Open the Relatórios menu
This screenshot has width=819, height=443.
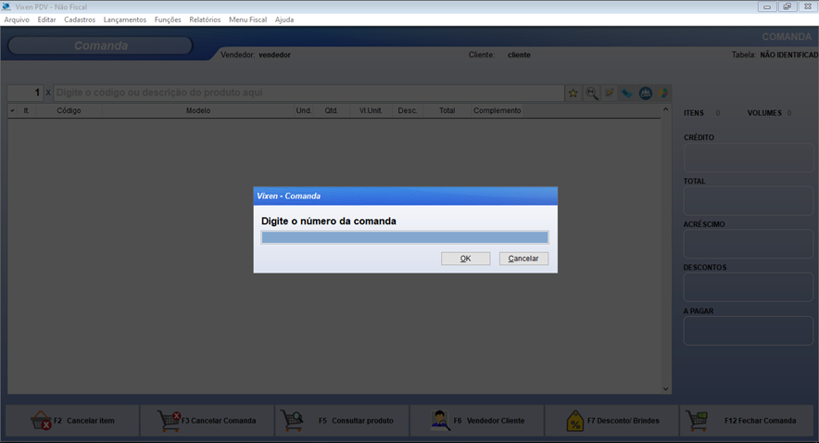[x=205, y=19]
